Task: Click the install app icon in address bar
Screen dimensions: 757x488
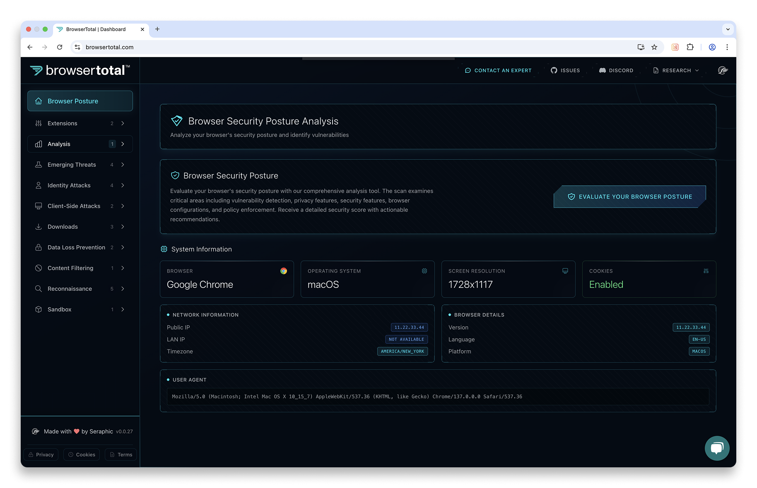Action: [x=641, y=47]
